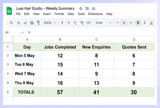Click the 'Day' header cell

coord(27,47)
